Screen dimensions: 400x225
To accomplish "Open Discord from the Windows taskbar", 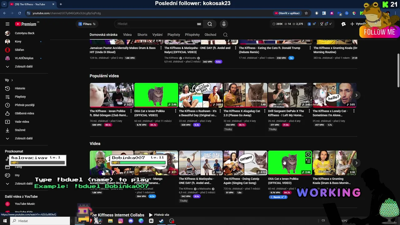I will [131, 221].
